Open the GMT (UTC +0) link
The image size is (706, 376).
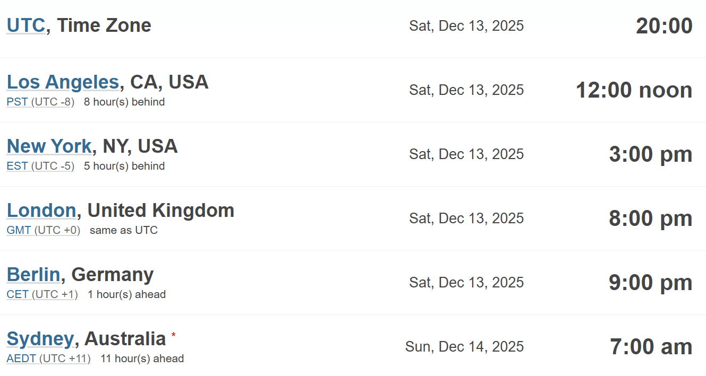click(x=44, y=230)
